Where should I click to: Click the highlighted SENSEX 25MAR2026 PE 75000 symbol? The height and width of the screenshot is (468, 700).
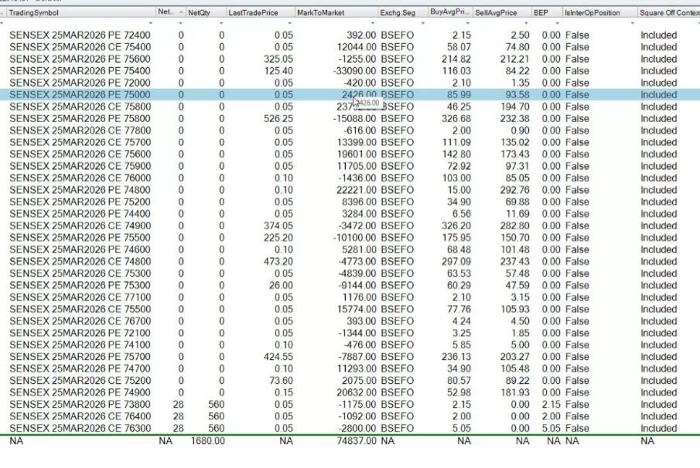point(80,95)
